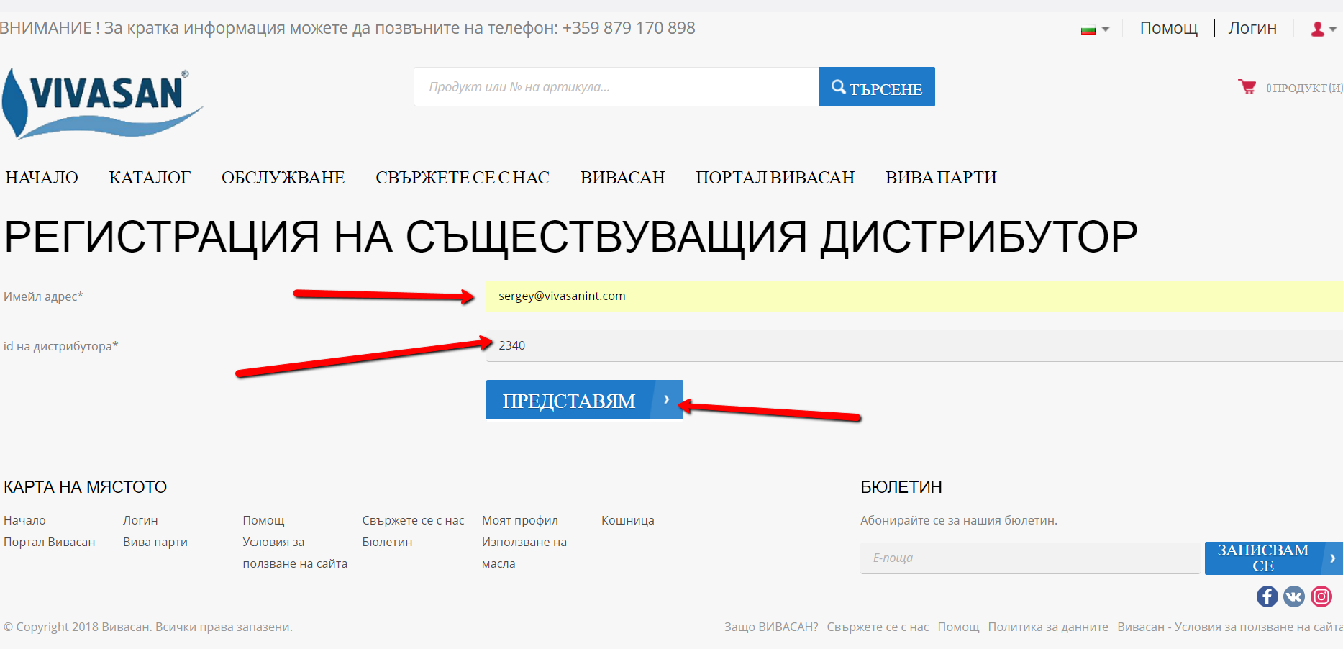Open the НАЧАЛО menu item

point(42,178)
